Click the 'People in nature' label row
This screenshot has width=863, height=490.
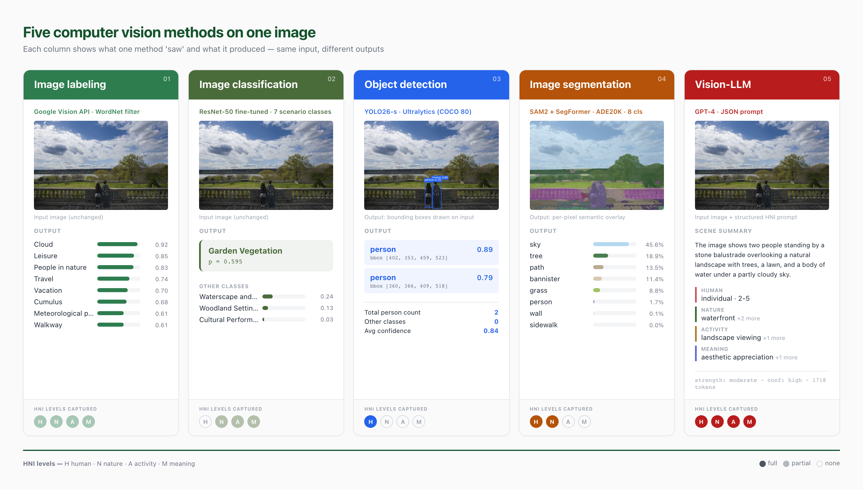click(101, 267)
